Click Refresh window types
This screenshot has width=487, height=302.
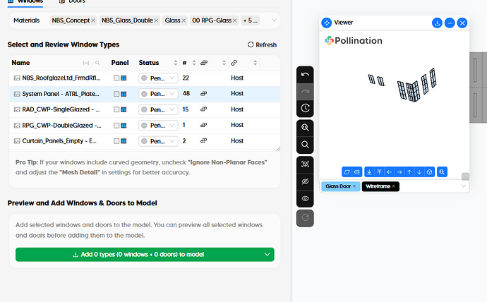click(262, 44)
